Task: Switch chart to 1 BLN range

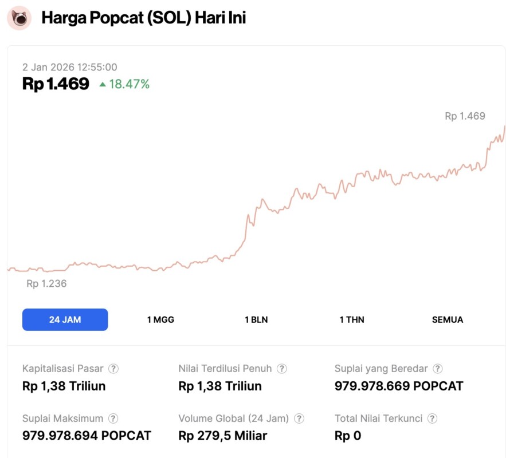Action: [256, 319]
